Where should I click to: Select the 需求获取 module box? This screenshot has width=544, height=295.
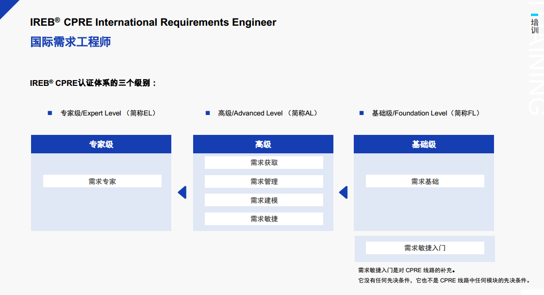pyautogui.click(x=264, y=163)
